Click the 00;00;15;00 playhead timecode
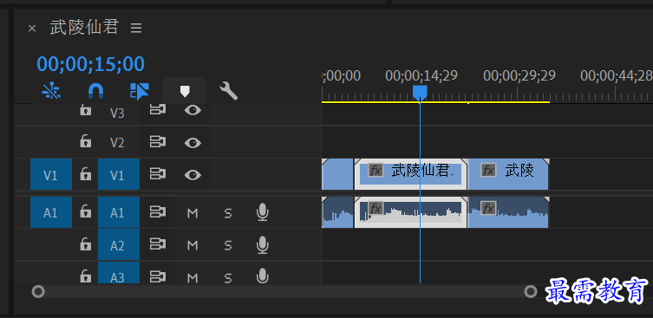653x318 pixels. (91, 63)
